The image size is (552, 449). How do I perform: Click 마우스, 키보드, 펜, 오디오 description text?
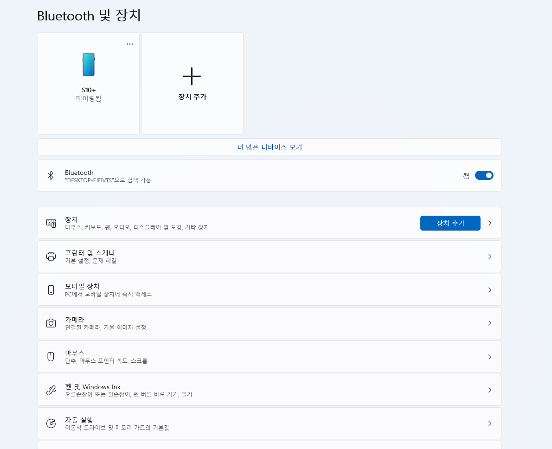tap(137, 227)
